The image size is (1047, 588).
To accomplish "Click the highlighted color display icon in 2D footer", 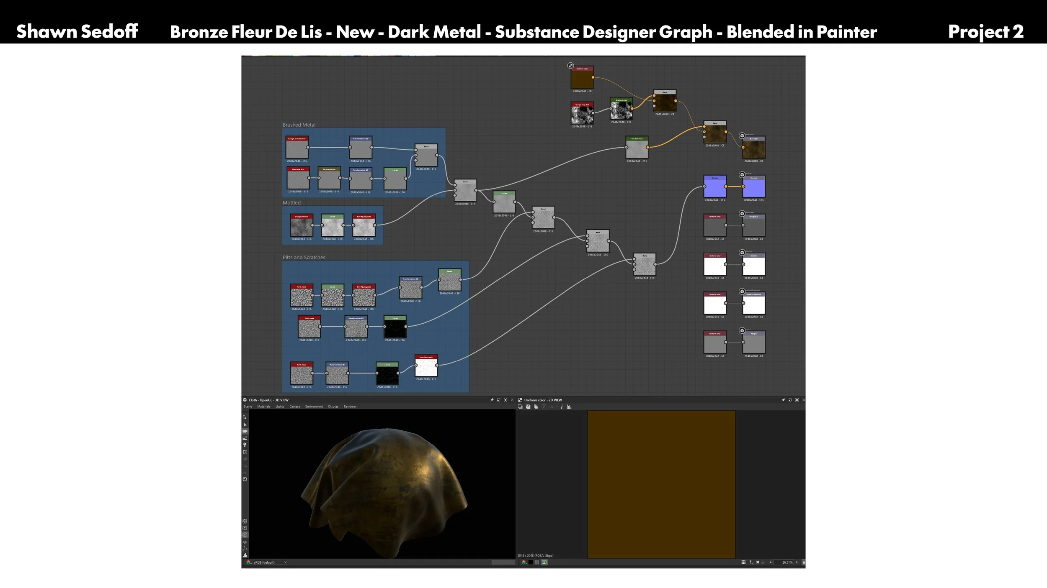I will coord(544,562).
